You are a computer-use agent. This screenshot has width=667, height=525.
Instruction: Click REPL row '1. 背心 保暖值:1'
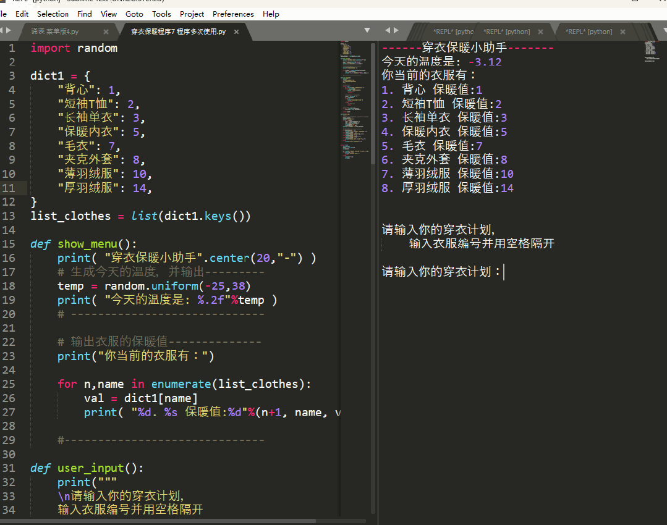432,90
